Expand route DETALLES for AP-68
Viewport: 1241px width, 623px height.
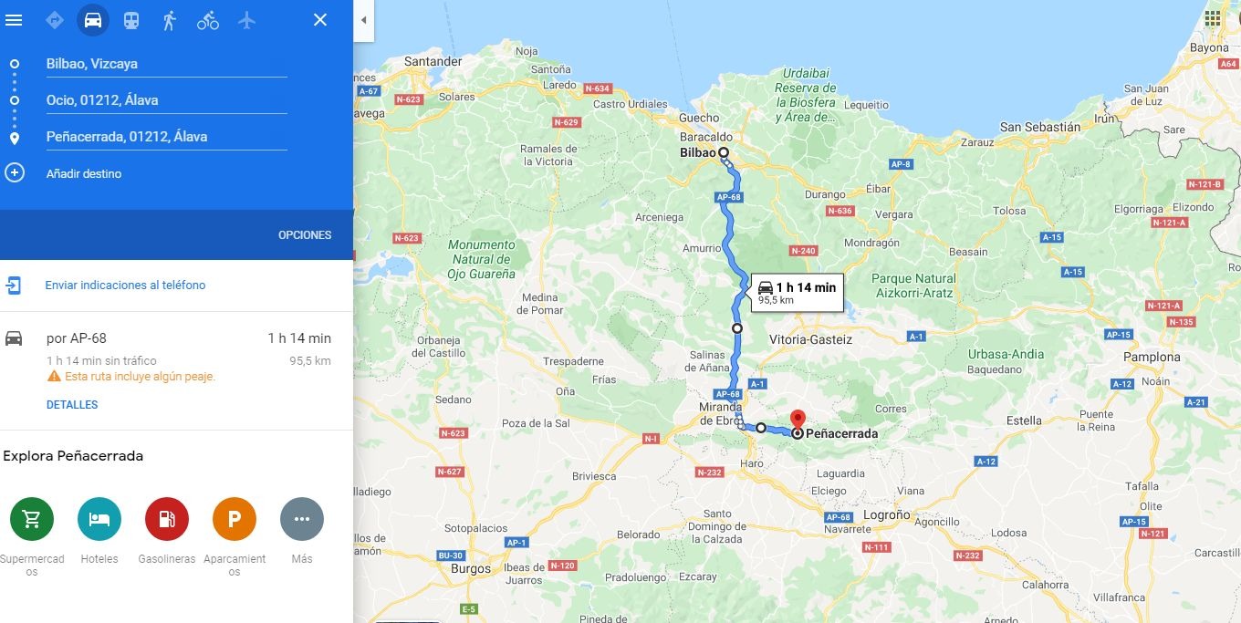point(72,405)
